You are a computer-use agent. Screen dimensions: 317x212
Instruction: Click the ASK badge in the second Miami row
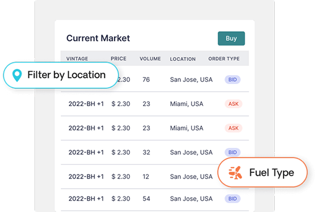(233, 128)
